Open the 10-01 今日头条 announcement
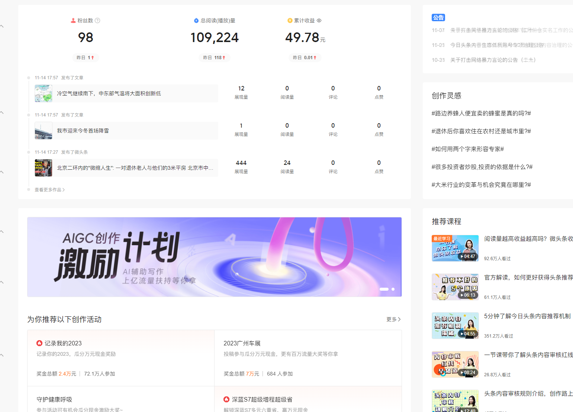Image resolution: width=573 pixels, height=412 pixels. click(502, 45)
